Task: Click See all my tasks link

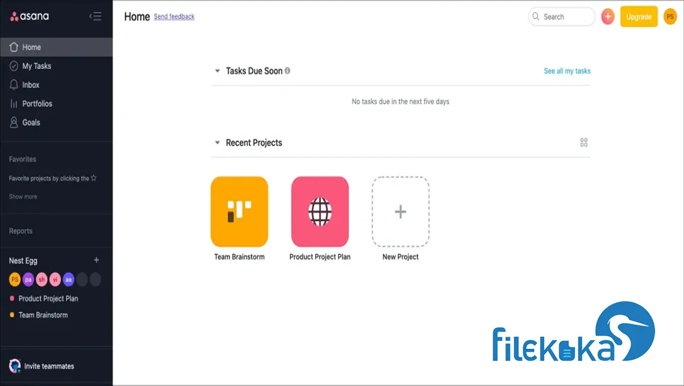Action: point(567,71)
